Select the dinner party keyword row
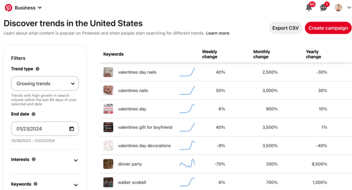This screenshot has height=190, width=352. click(130, 164)
